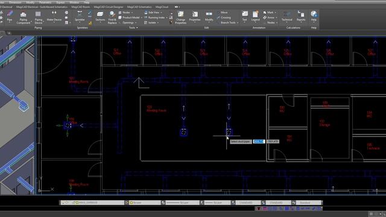This screenshot has height=217, width=386.
Task: Click the highlighted coordinate input field
Action: (x=259, y=142)
